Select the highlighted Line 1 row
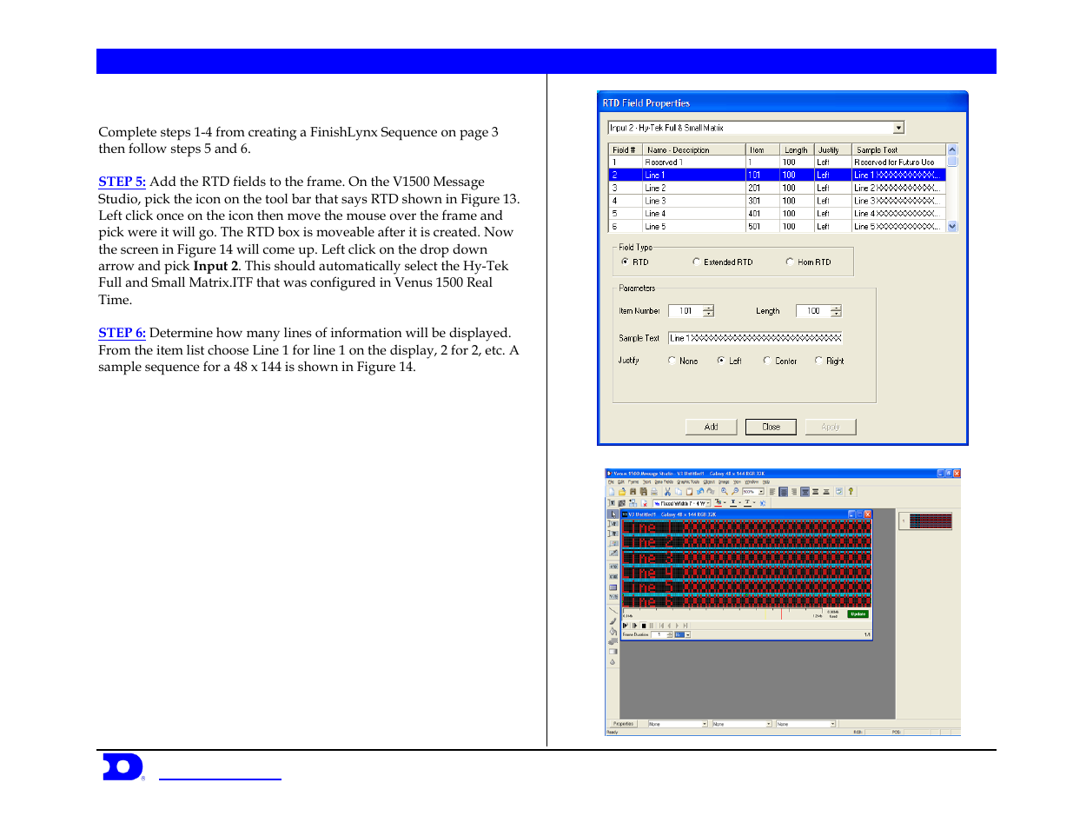 click(777, 175)
